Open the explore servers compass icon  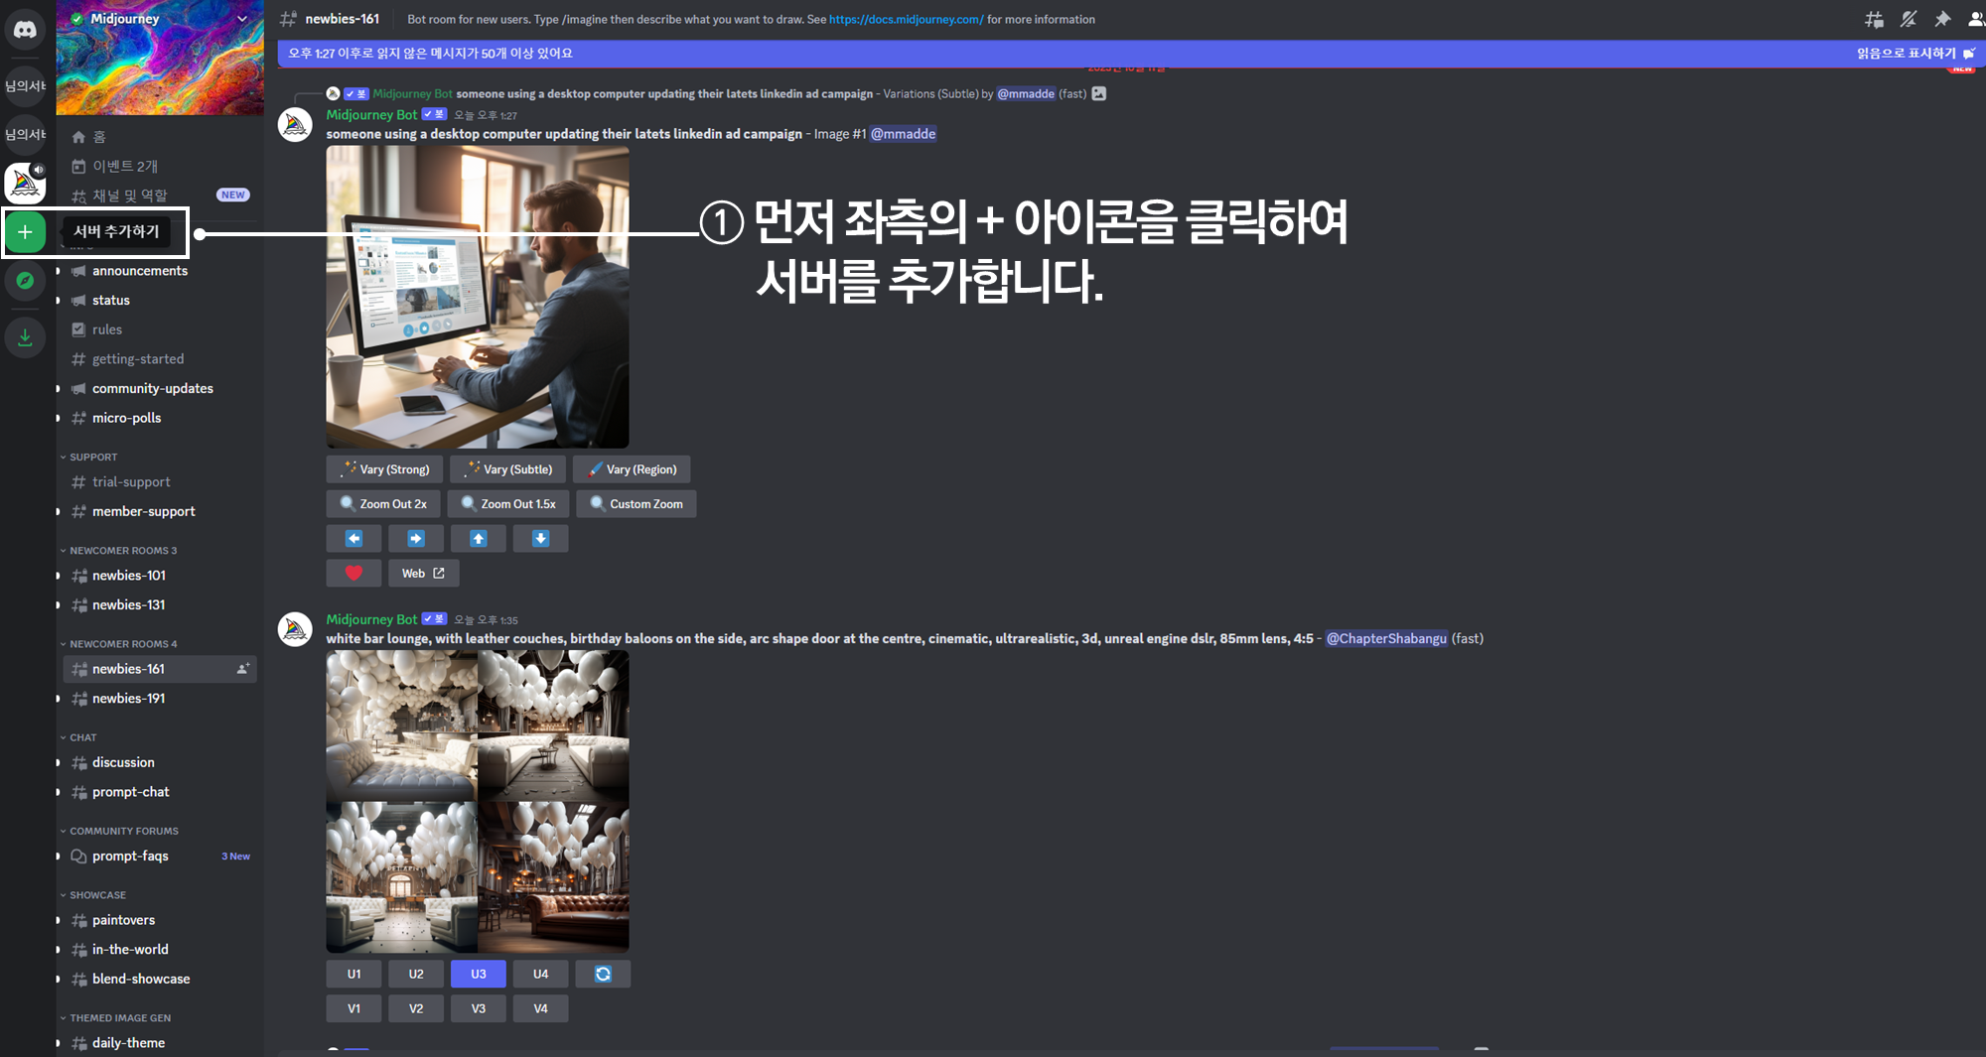pos(25,281)
